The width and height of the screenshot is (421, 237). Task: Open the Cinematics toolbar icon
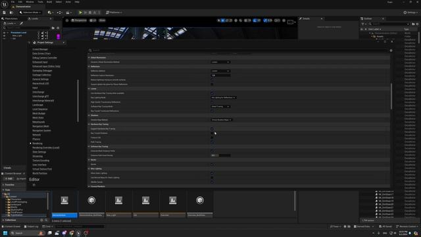click(68, 13)
